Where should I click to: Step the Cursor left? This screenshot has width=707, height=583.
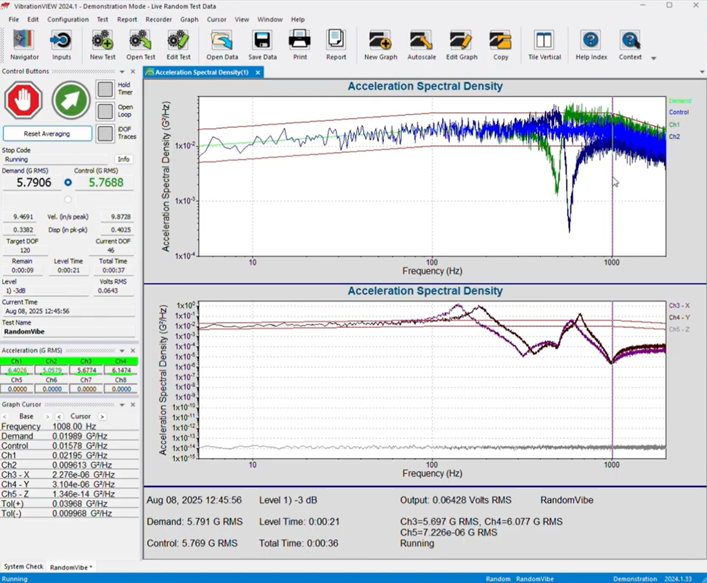click(59, 417)
